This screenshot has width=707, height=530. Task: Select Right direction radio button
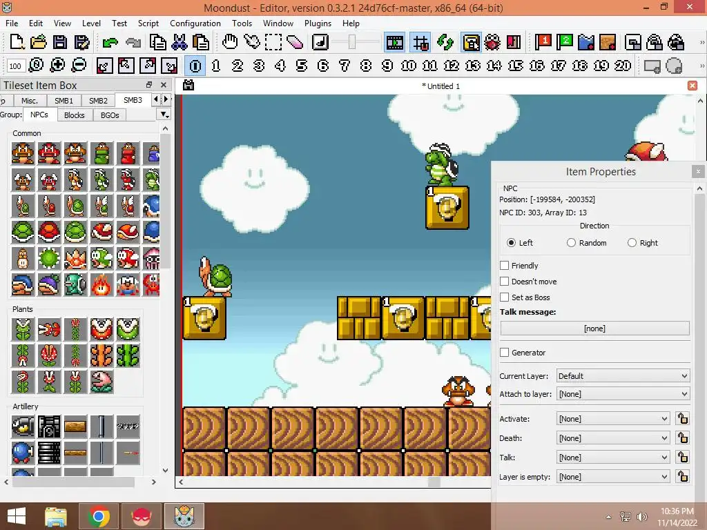(x=632, y=243)
